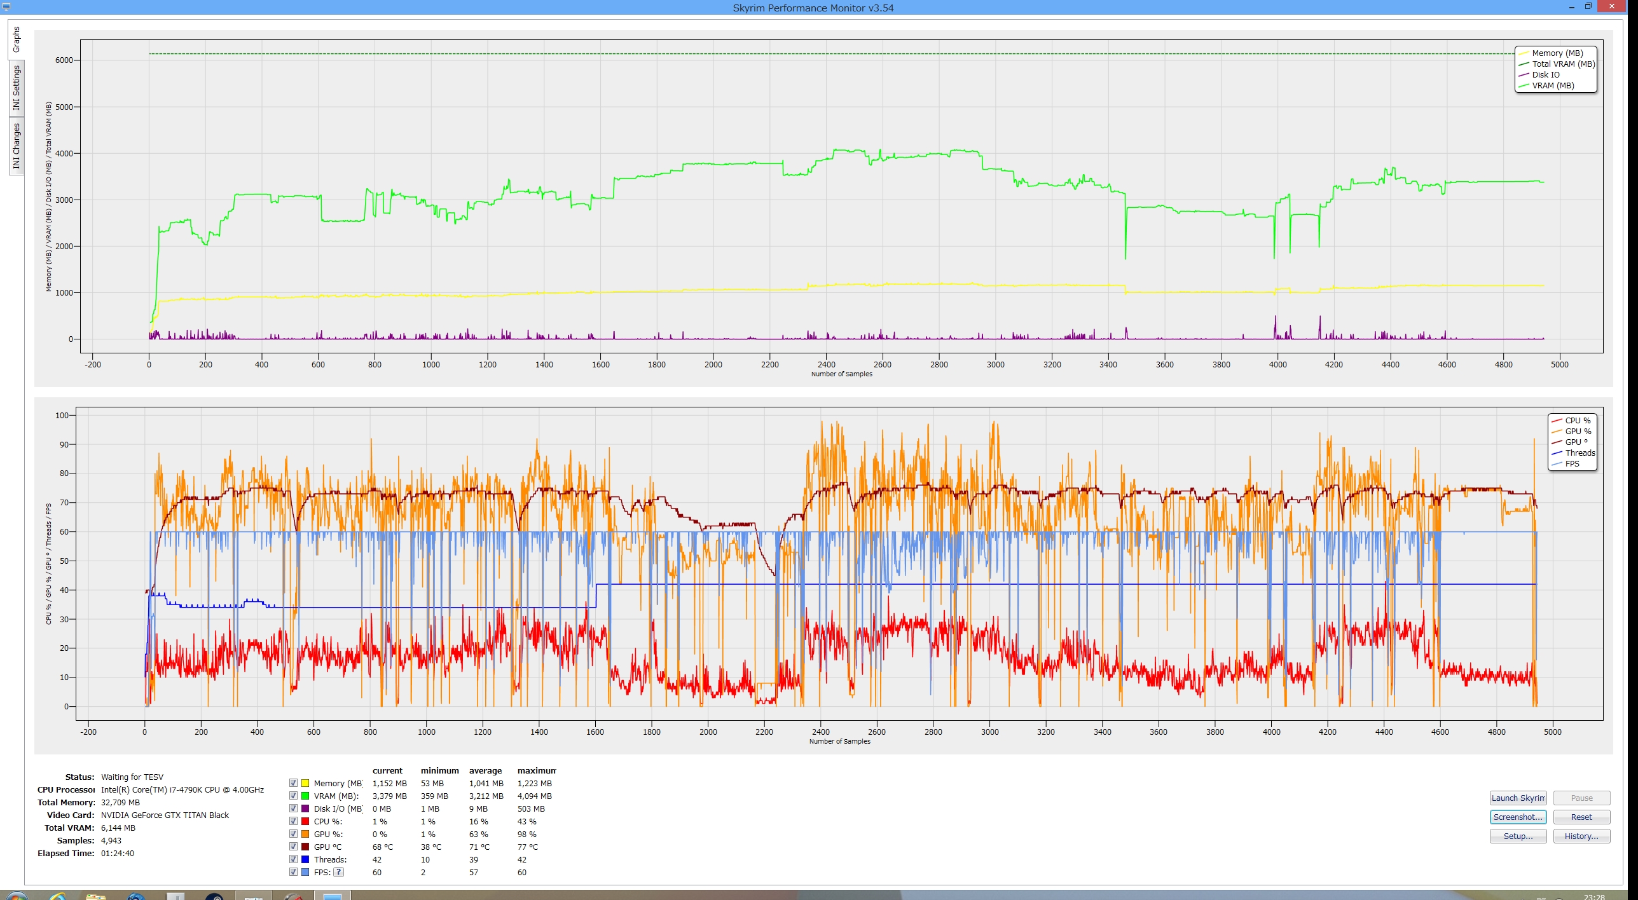The height and width of the screenshot is (900, 1638).
Task: Click the 'current' column header
Action: [387, 770]
